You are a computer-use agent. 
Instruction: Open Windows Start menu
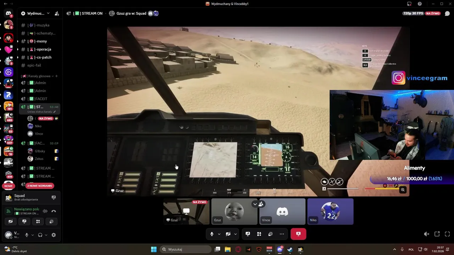click(x=154, y=249)
